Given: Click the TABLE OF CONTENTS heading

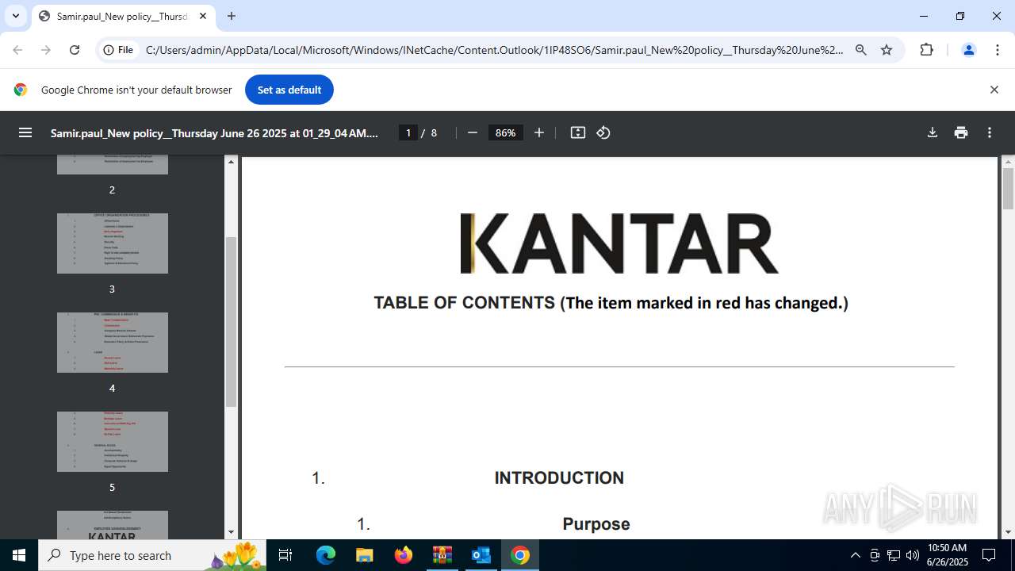Looking at the screenshot, I should click(464, 303).
